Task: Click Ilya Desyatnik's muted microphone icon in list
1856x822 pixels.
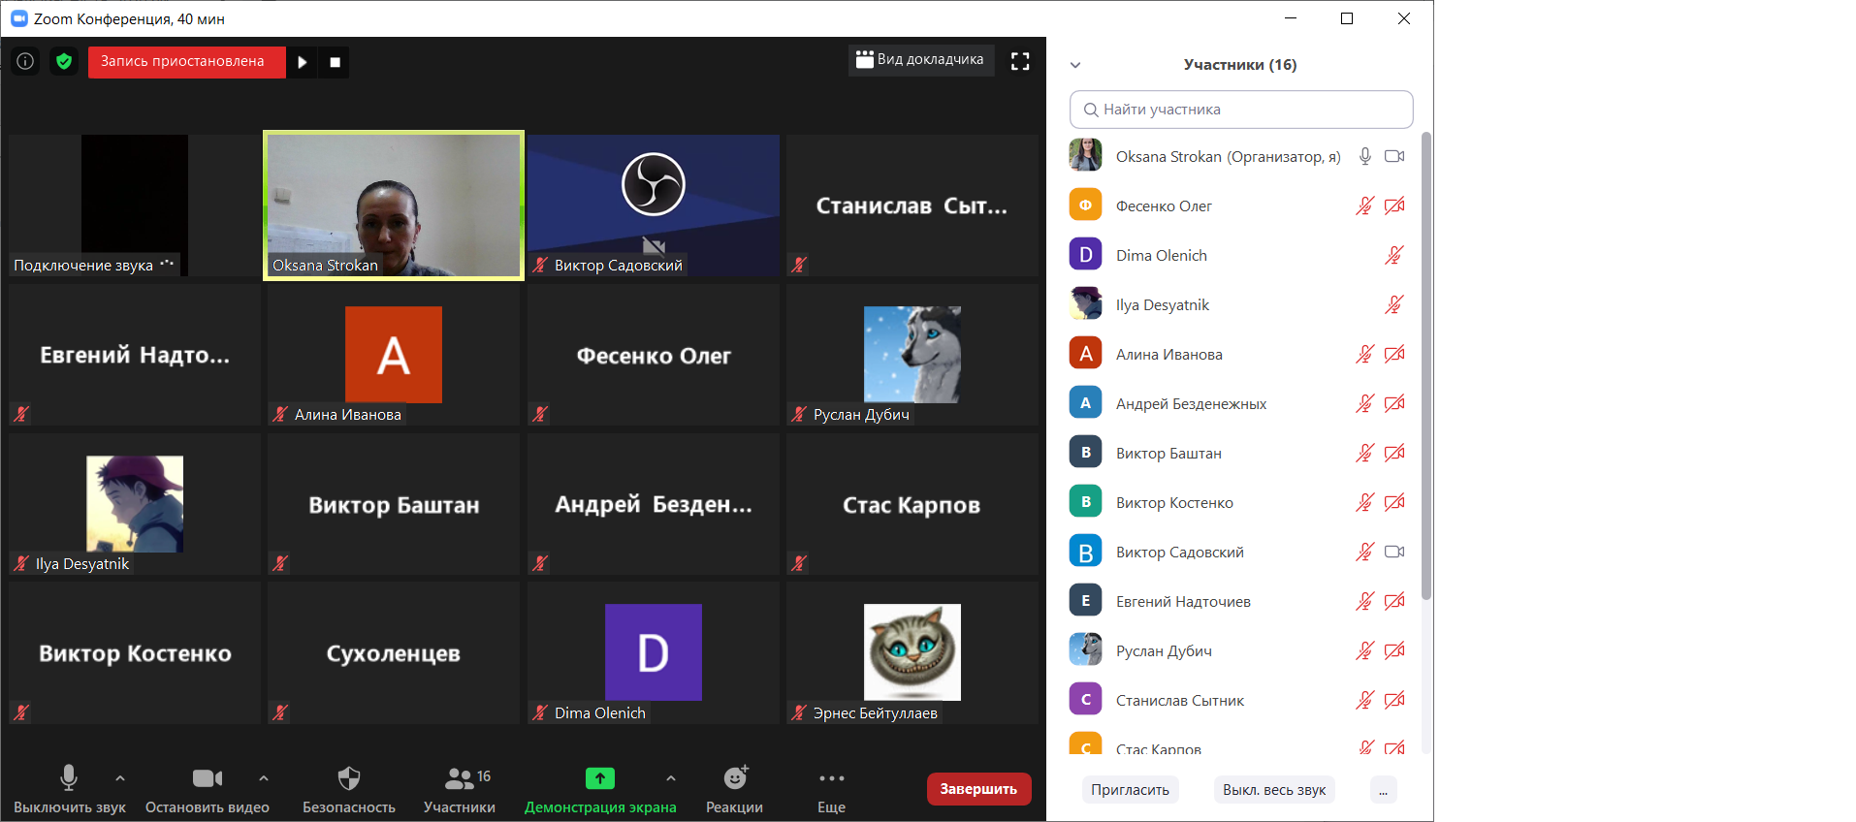Action: (1394, 304)
